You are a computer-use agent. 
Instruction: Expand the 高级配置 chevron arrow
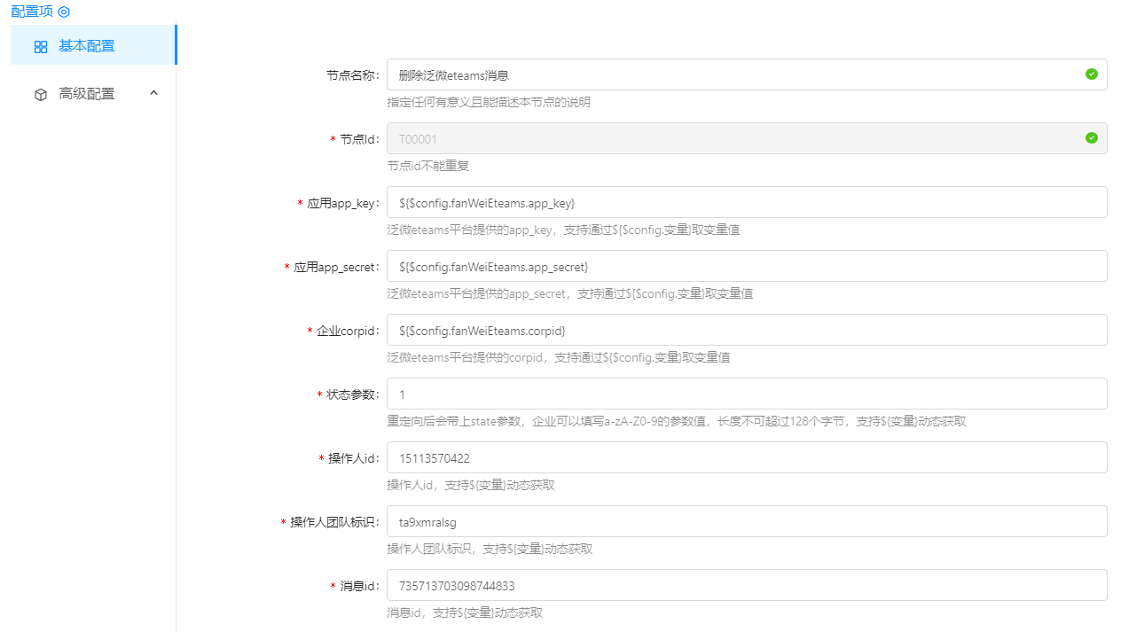coord(153,93)
